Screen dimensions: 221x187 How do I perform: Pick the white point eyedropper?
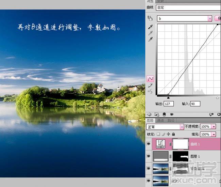(150, 39)
